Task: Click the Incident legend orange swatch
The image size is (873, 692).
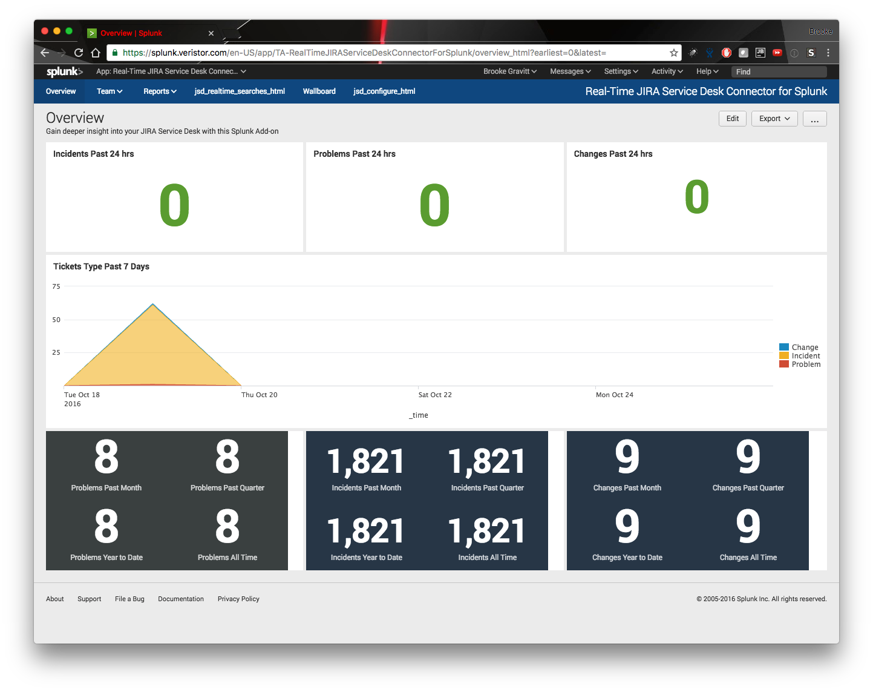Action: [x=784, y=355]
